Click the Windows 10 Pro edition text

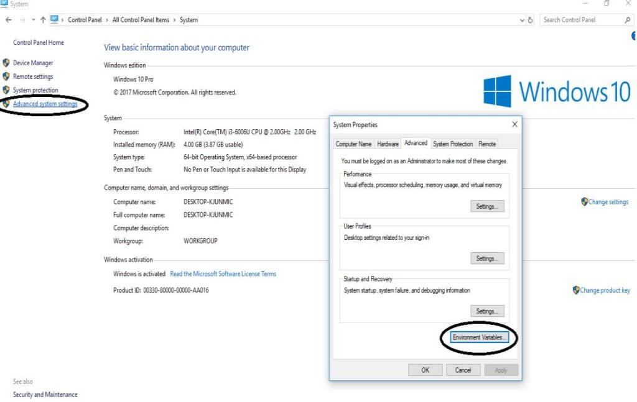tap(133, 80)
